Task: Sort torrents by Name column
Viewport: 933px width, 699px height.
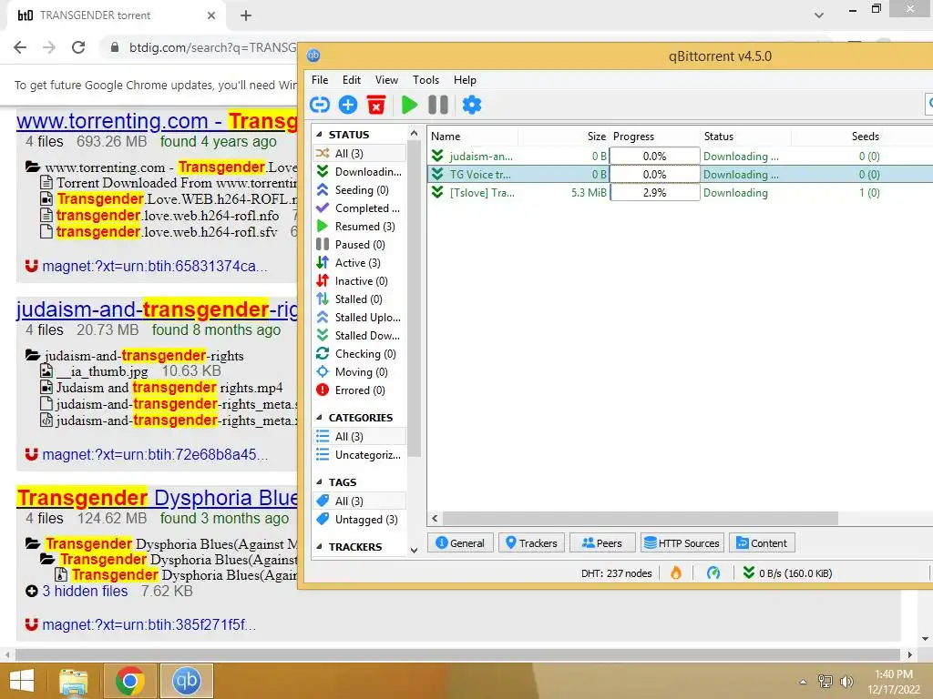Action: [x=473, y=137]
